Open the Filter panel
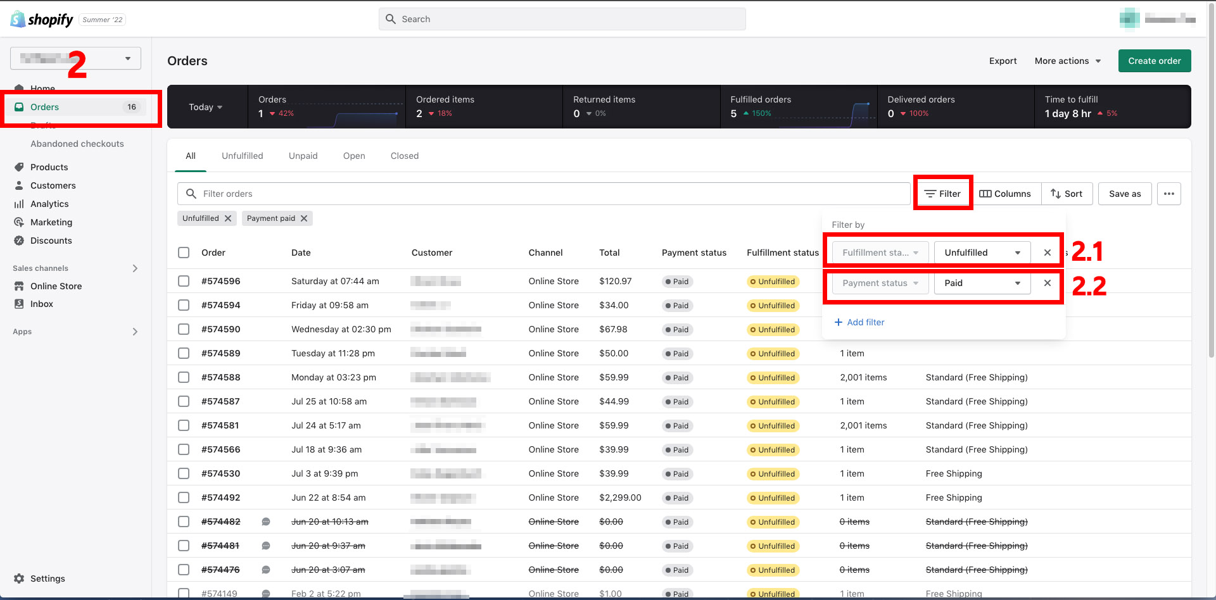 point(942,193)
